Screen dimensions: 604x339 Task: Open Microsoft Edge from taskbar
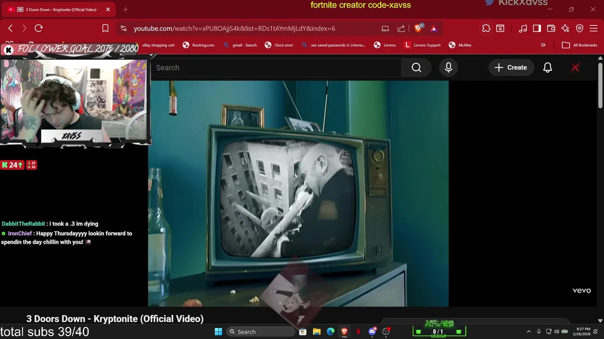(x=331, y=331)
